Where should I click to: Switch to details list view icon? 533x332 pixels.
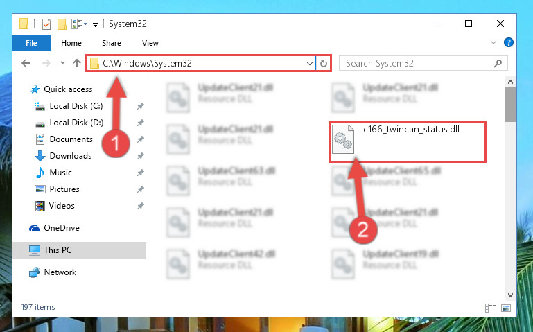pos(491,308)
